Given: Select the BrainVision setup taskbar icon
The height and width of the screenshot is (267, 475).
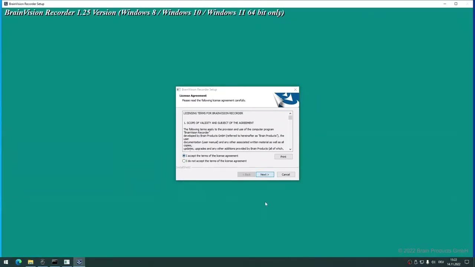Looking at the screenshot, I should 79,262.
